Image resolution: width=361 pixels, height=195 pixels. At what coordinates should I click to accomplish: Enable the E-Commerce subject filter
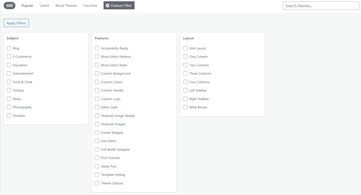pyautogui.click(x=9, y=57)
